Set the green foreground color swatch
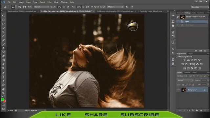 pyautogui.click(x=2, y=99)
